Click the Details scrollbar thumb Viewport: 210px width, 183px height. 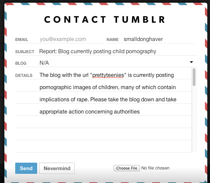tap(194, 77)
